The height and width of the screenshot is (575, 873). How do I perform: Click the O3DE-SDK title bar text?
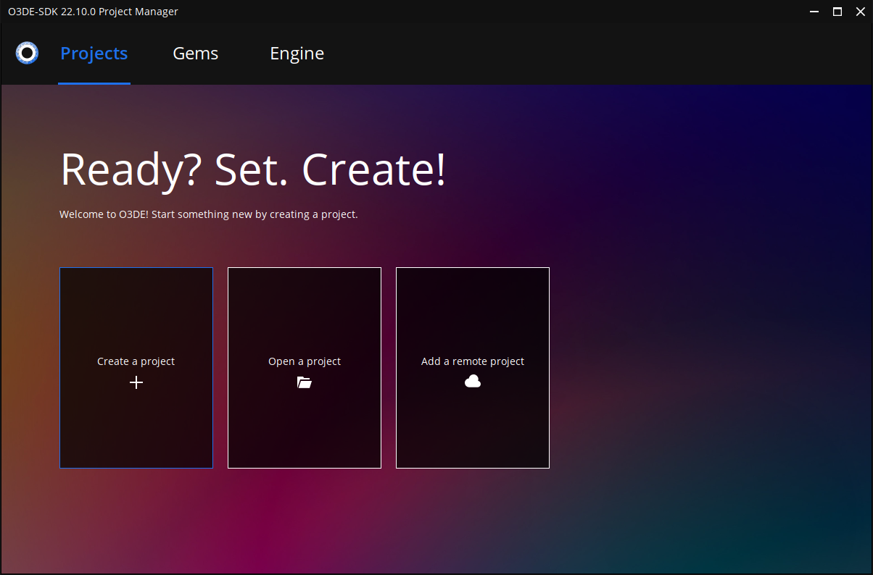pos(93,12)
